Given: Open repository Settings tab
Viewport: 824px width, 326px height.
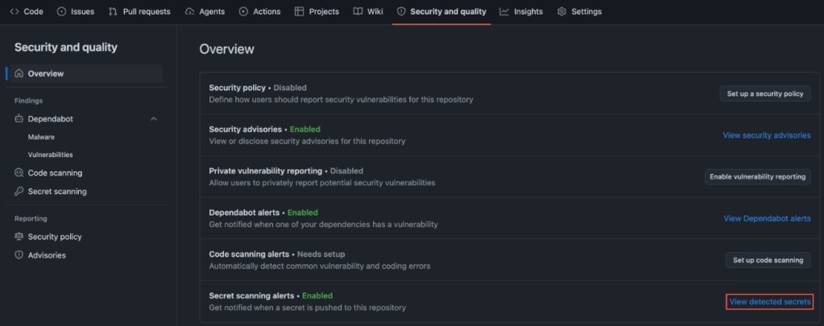Looking at the screenshot, I should 579,11.
